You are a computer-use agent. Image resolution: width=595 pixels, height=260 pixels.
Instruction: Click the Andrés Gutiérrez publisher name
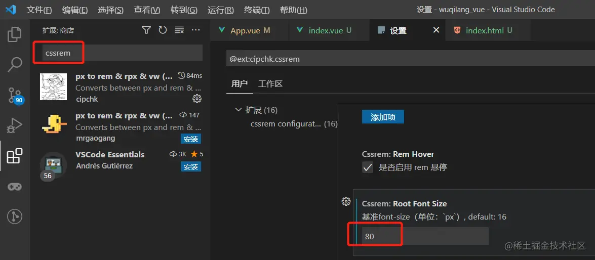coord(104,166)
